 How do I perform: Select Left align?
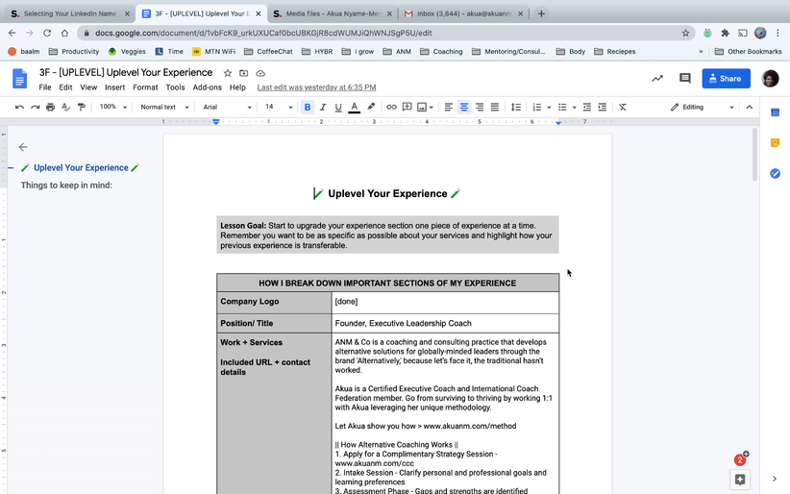(x=449, y=107)
